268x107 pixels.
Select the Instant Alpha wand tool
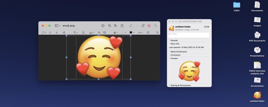point(50,32)
